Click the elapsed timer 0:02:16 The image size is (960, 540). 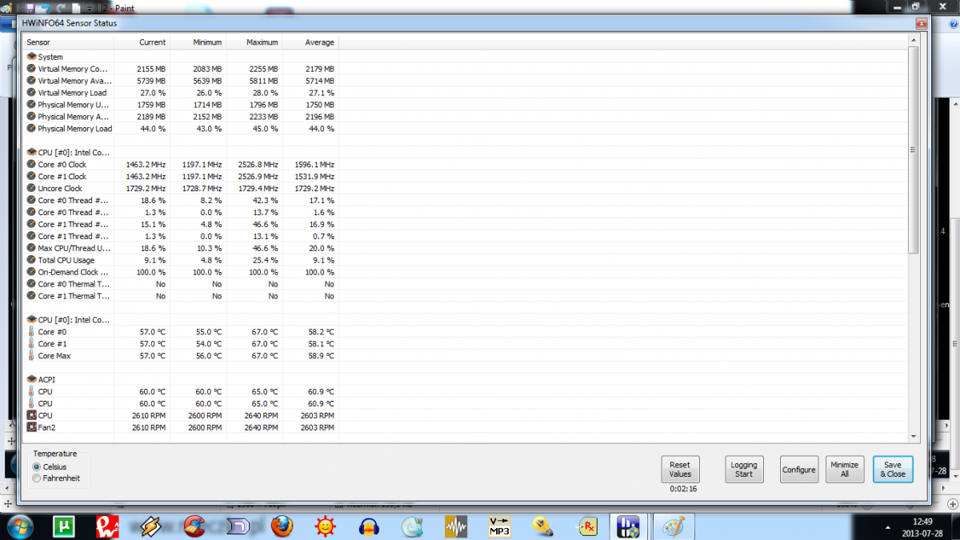click(x=683, y=489)
